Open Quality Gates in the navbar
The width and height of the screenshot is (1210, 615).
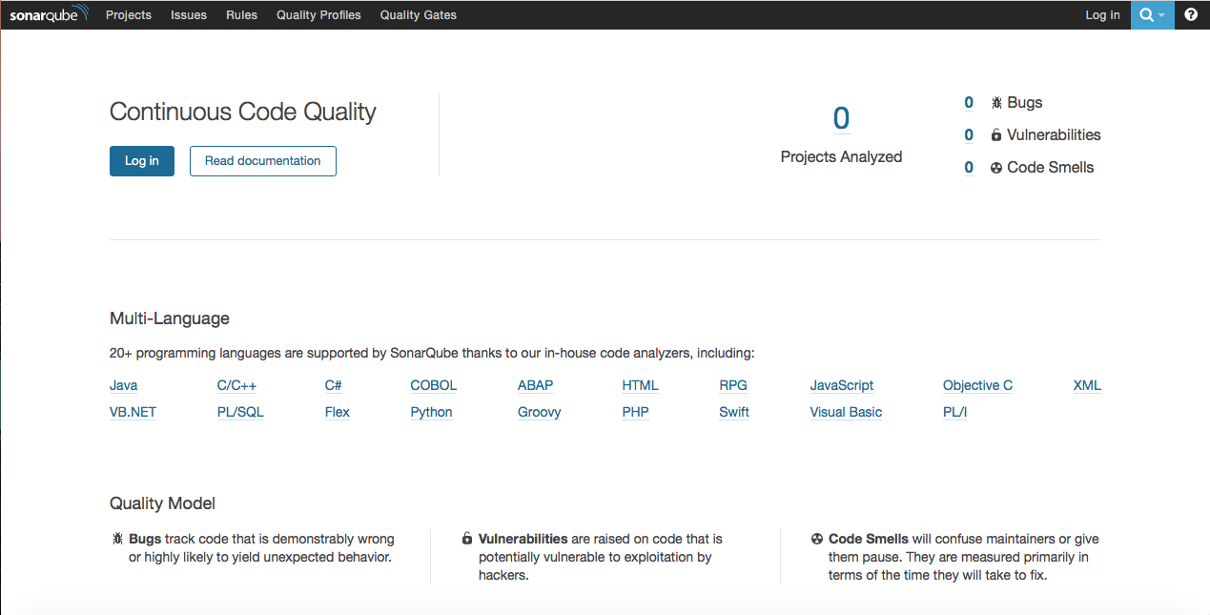419,15
